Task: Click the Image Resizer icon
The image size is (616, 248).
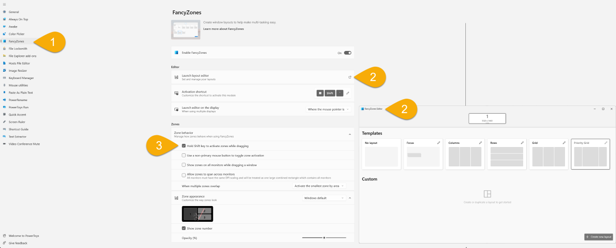Action: (4, 70)
